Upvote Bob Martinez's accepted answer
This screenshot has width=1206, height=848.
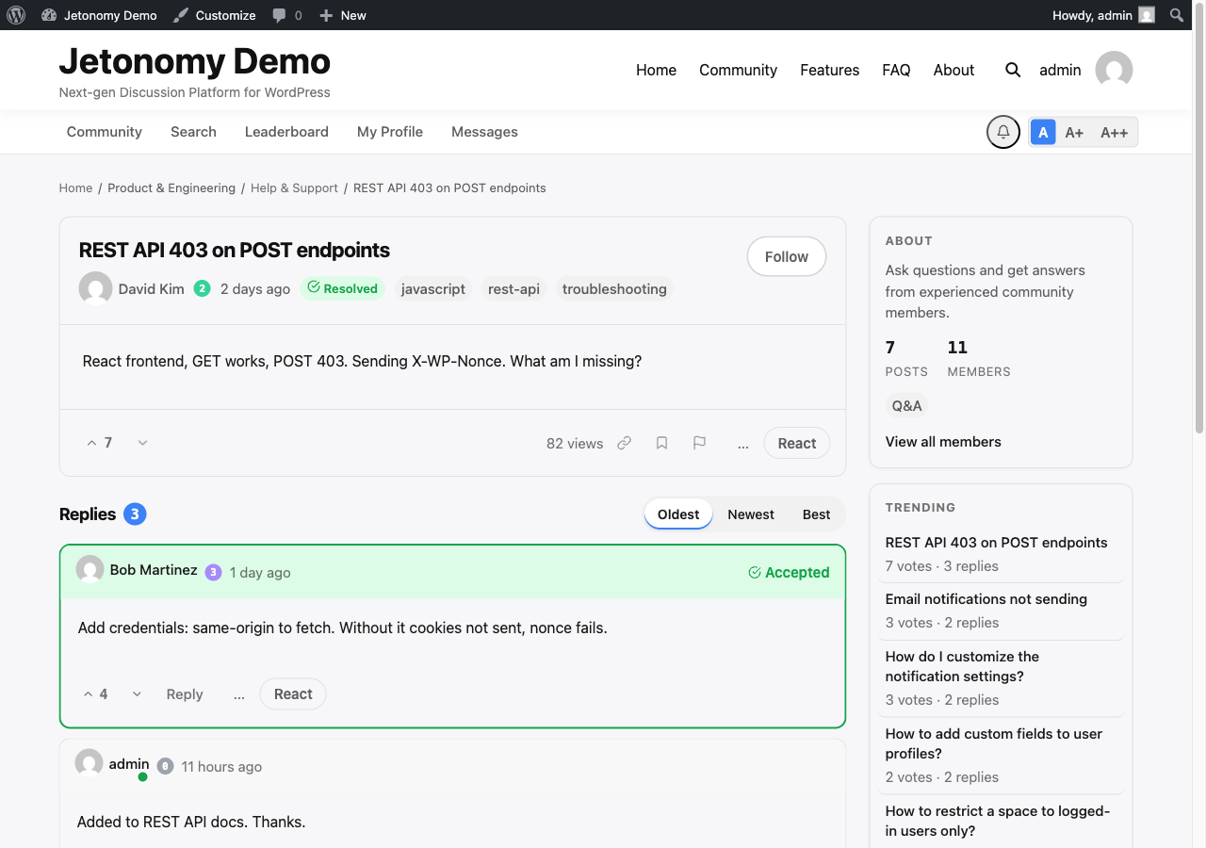pos(87,693)
